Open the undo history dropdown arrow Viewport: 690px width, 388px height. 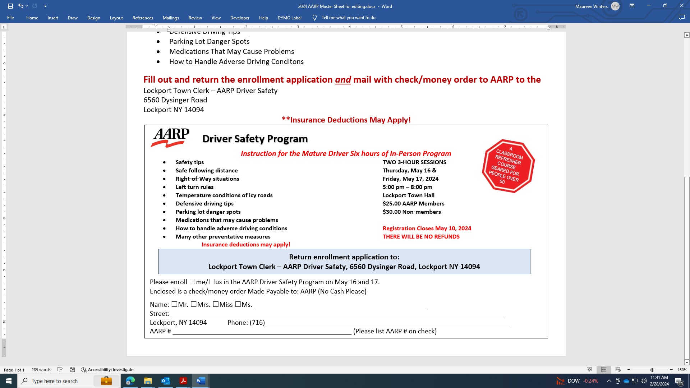27,6
